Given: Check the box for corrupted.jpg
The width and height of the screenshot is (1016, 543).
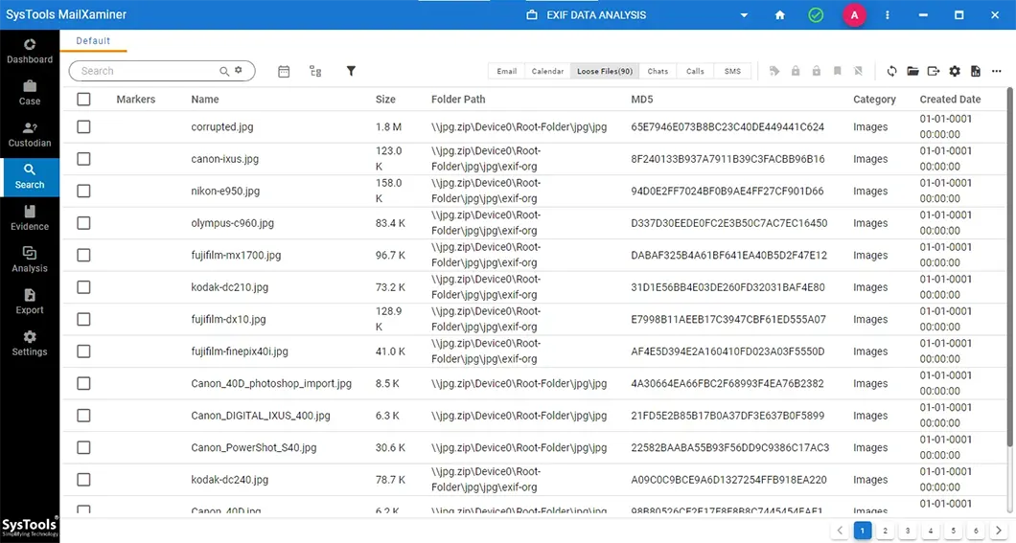Looking at the screenshot, I should 83,126.
